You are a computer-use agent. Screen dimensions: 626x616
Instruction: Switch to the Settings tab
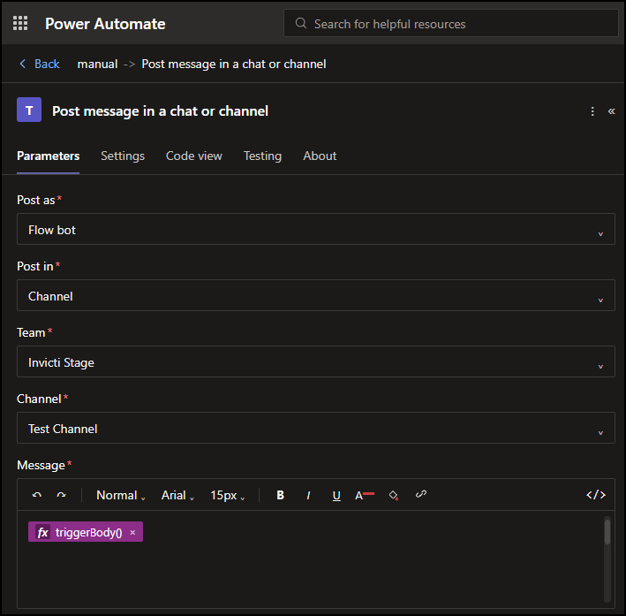[x=123, y=156]
